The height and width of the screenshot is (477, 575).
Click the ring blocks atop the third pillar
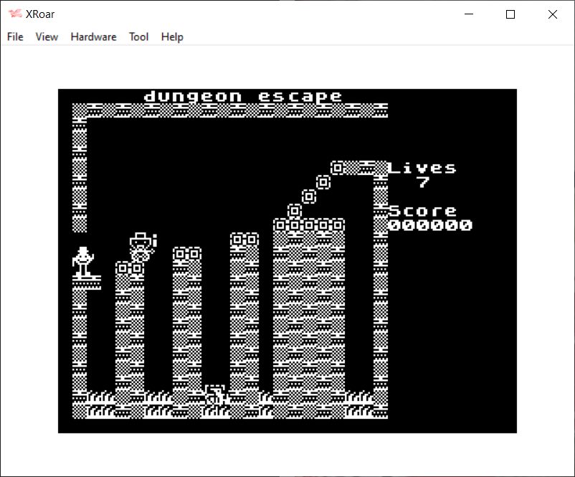[x=244, y=240]
